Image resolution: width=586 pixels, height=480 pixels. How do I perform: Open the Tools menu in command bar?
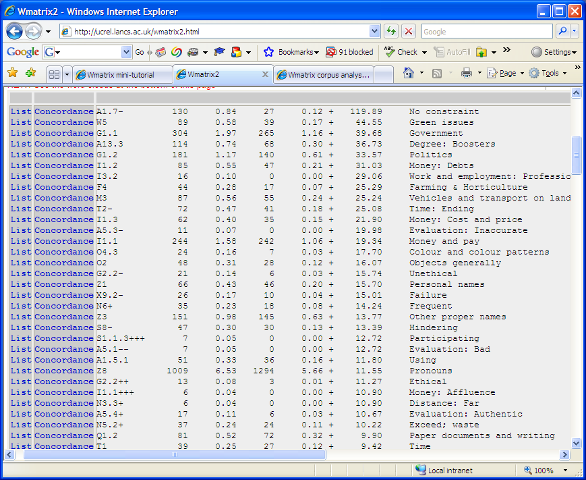(x=545, y=73)
